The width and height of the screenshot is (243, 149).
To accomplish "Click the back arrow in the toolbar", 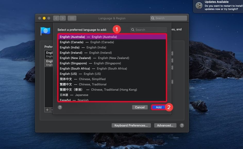I will coord(56,18).
